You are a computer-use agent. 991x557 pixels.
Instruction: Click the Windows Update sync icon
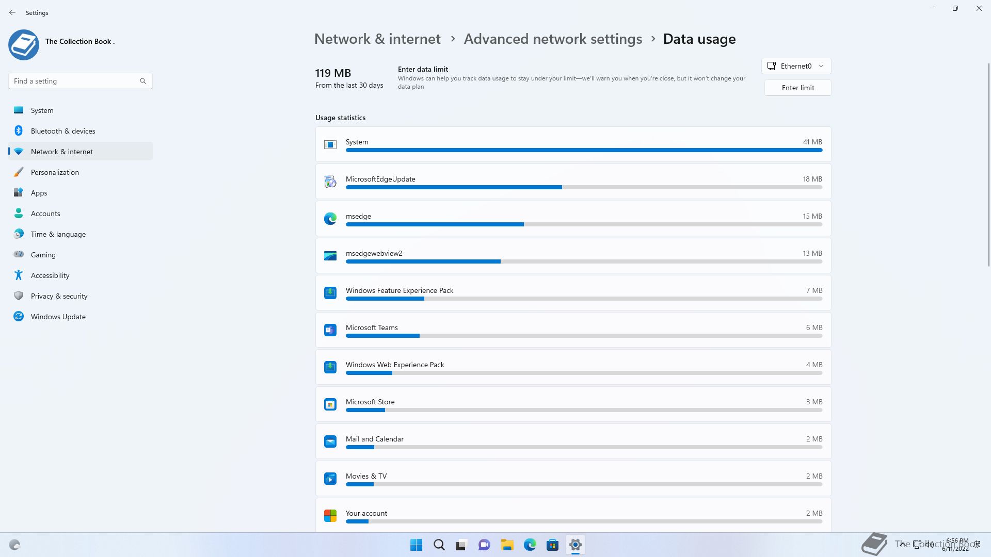pyautogui.click(x=19, y=316)
